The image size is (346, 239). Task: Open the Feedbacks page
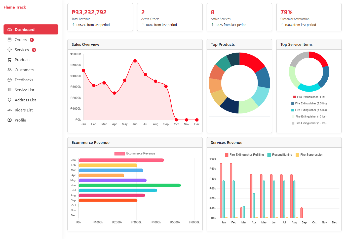[x=24, y=80]
